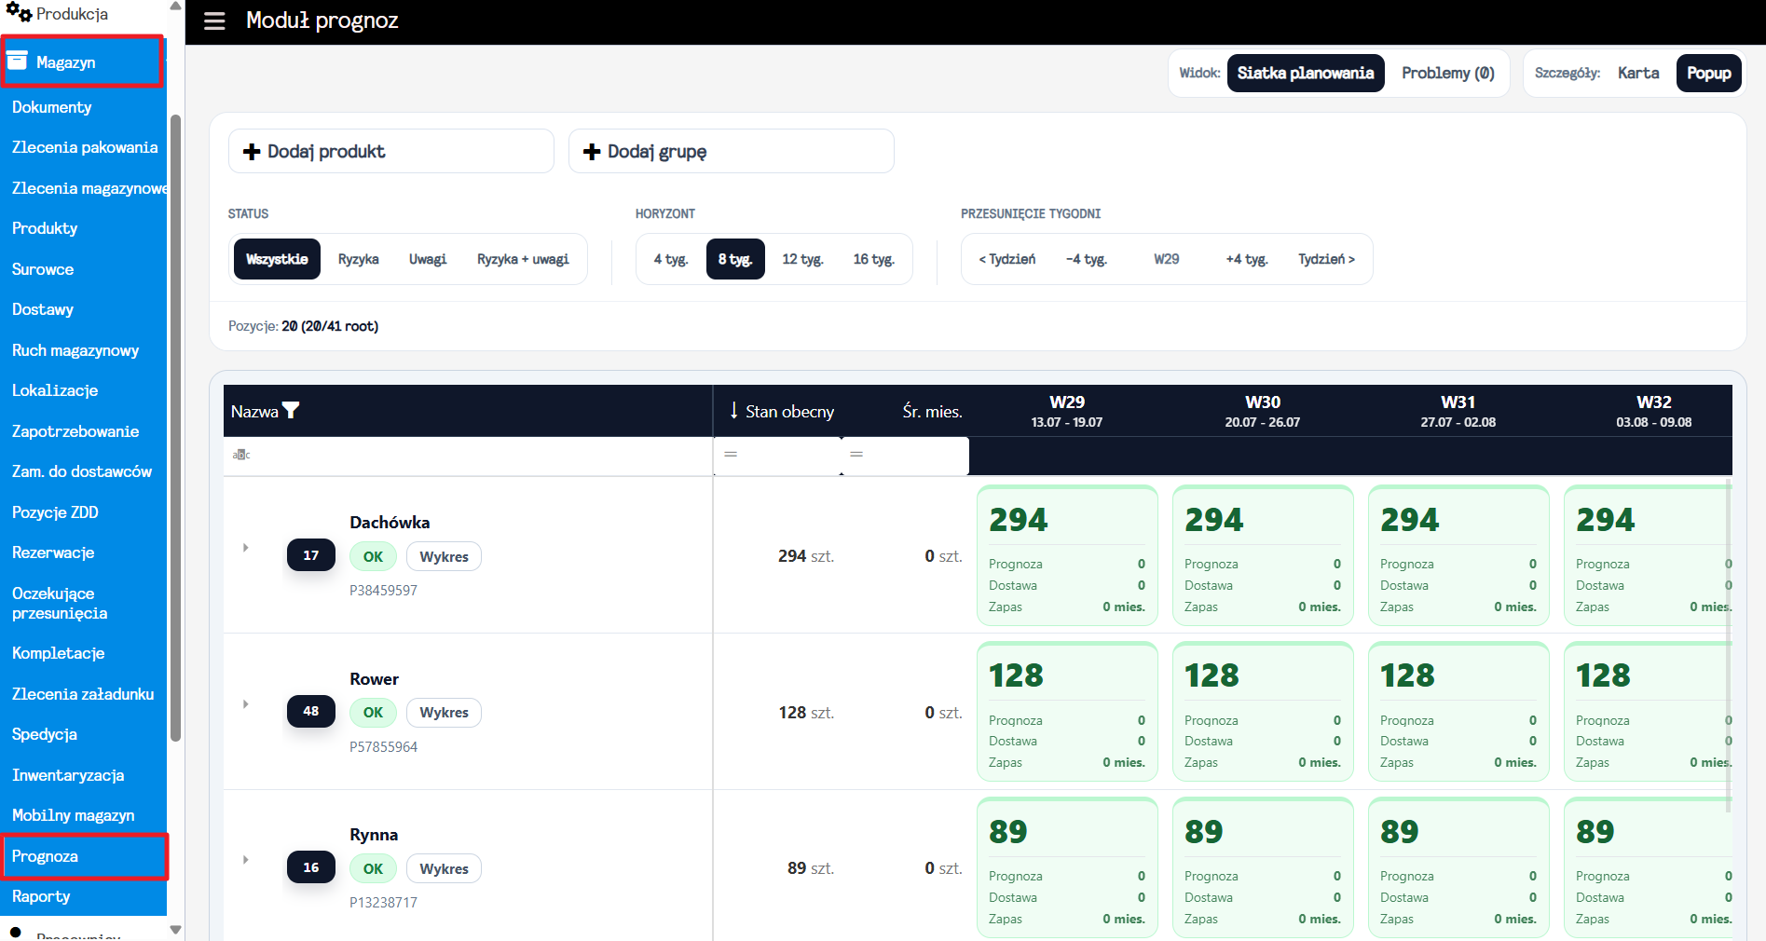Open Dostawy in the sidebar

click(x=43, y=309)
